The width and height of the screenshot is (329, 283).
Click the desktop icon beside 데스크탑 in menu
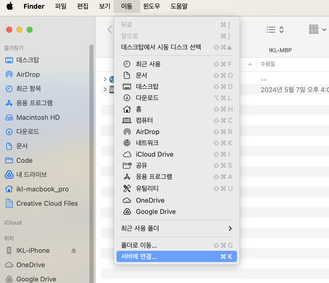point(127,86)
